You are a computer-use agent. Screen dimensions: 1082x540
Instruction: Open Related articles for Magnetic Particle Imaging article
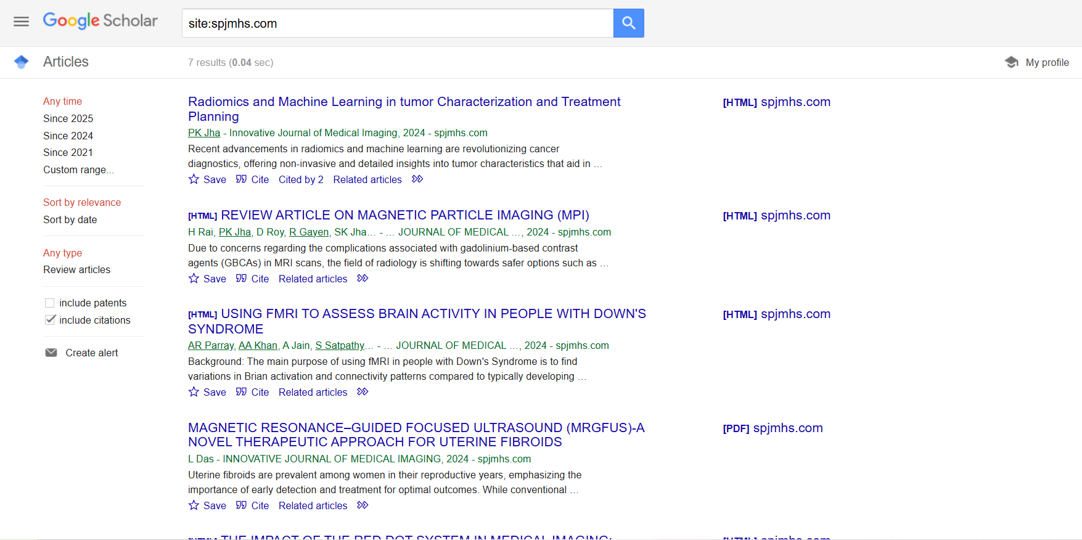(313, 279)
